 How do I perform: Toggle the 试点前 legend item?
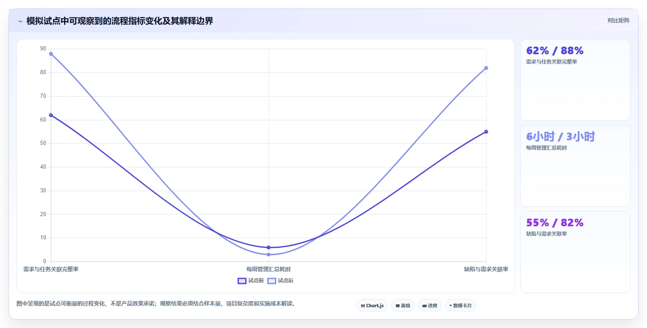coord(251,281)
